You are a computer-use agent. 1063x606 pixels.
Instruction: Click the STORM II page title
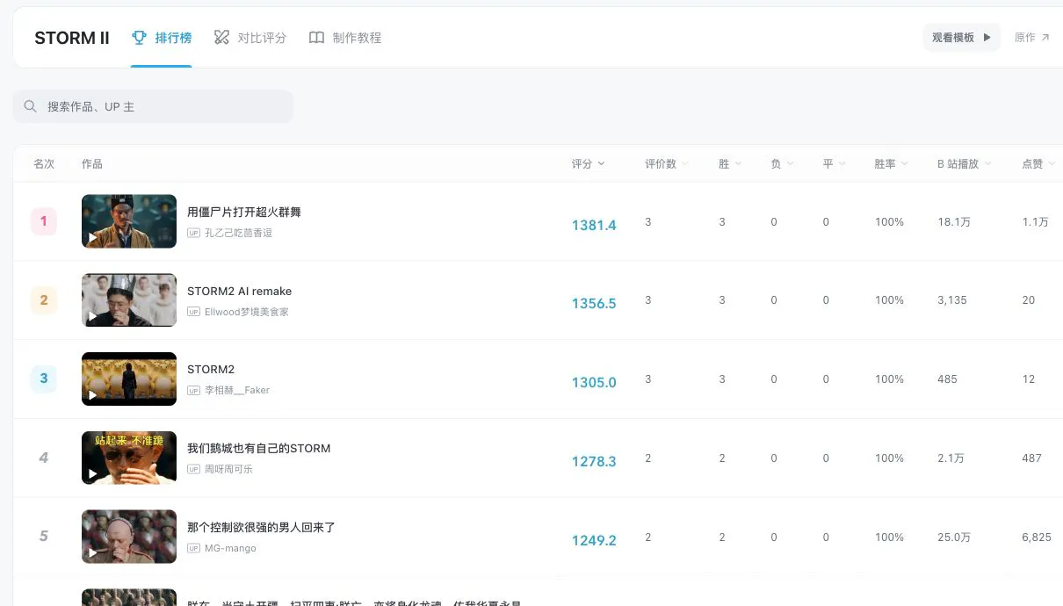coord(72,38)
